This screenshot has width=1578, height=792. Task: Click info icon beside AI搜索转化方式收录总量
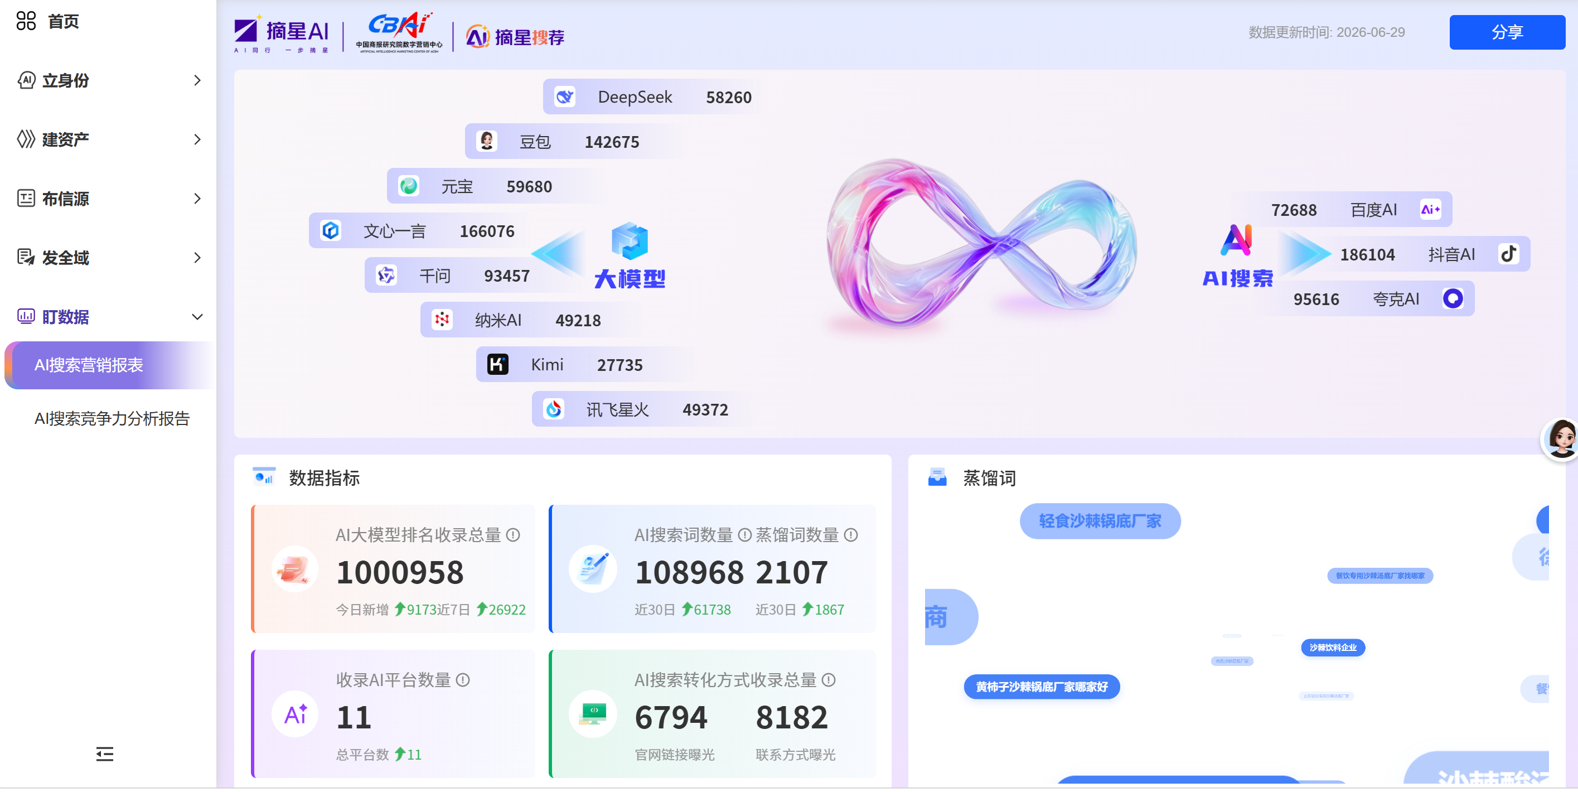(828, 680)
